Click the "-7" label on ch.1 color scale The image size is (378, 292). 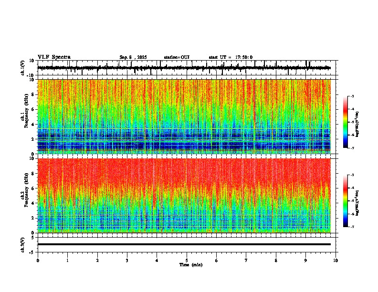352,148
